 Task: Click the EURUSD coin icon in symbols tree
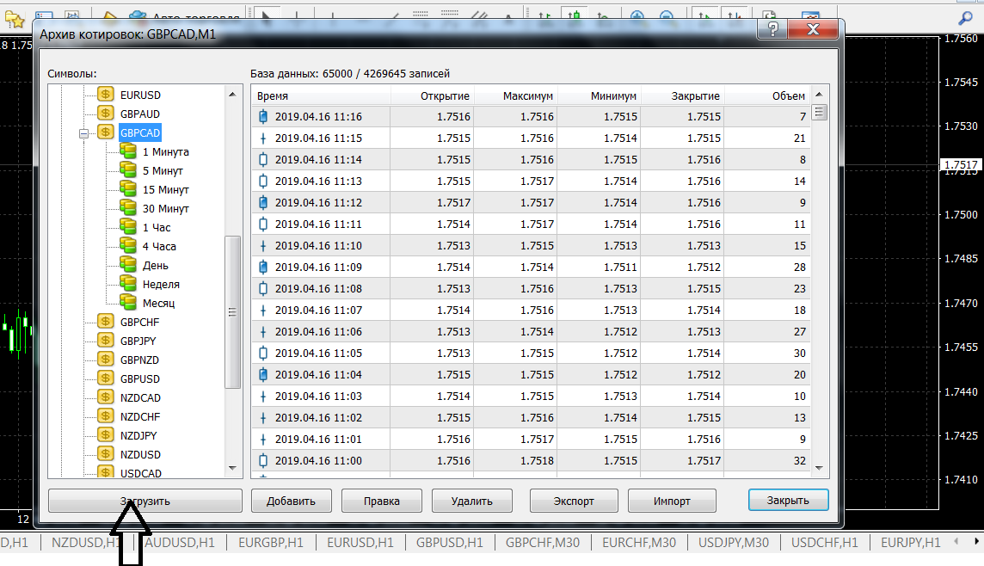coord(106,95)
